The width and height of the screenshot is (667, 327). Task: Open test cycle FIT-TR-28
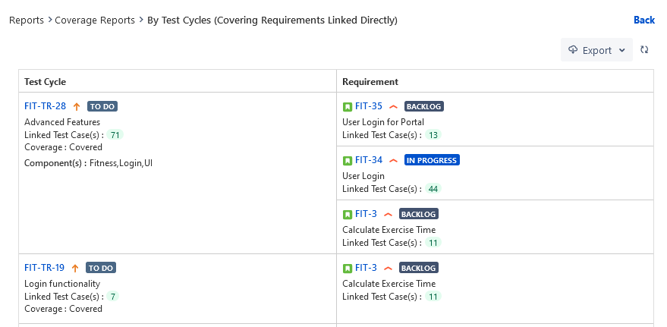click(46, 106)
